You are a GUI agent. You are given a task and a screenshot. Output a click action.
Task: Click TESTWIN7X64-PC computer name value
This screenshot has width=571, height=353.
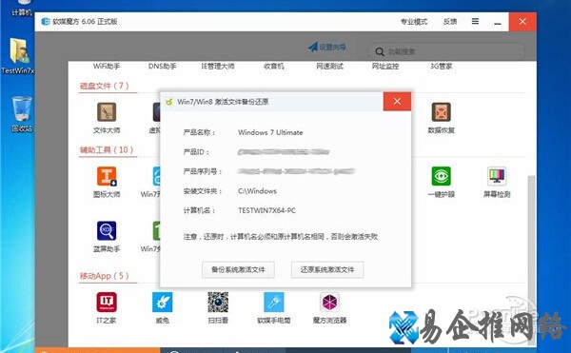pyautogui.click(x=266, y=210)
